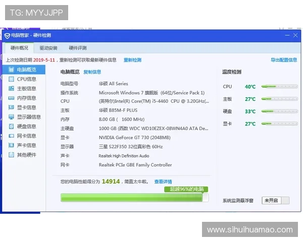Click CPU temperature bar

(279, 86)
